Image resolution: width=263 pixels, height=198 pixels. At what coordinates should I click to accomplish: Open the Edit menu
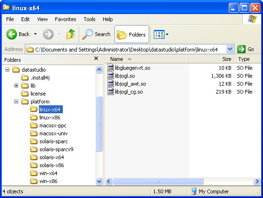[25, 19]
